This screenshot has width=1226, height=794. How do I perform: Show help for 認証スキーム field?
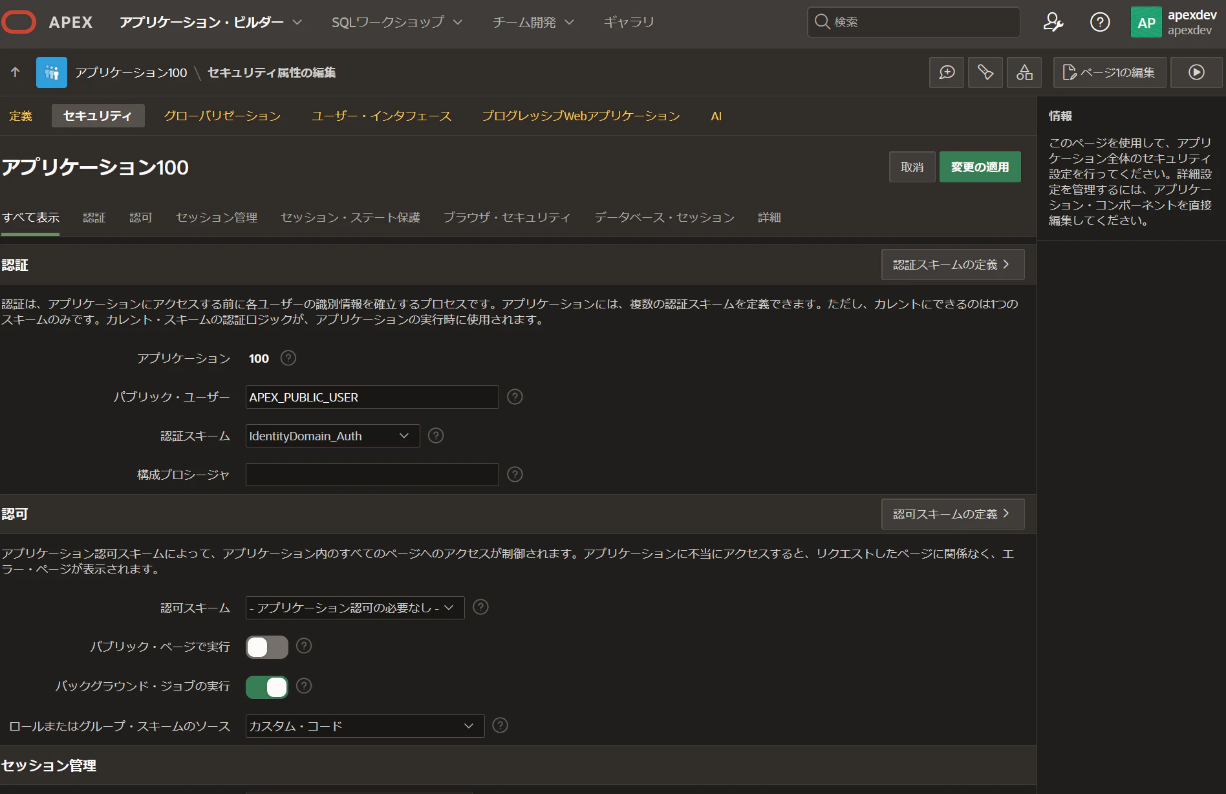coord(436,436)
